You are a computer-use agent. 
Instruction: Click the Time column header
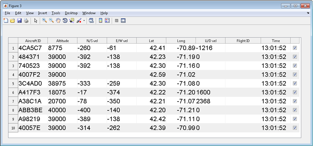276,41
